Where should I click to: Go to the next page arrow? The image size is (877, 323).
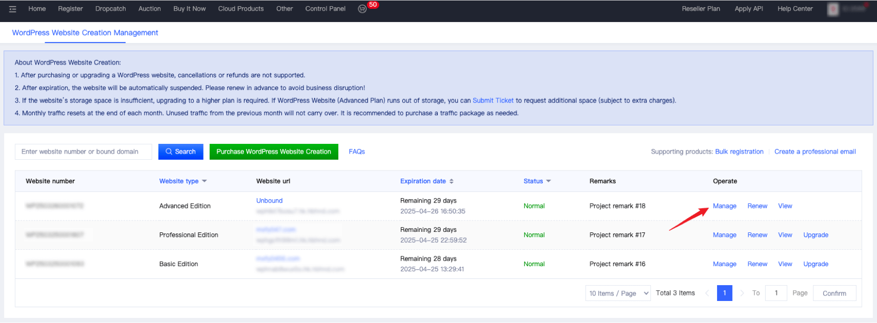(x=742, y=293)
